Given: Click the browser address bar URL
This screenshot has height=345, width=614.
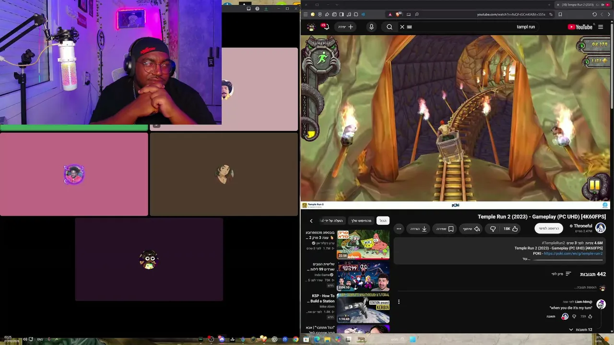Looking at the screenshot, I should tap(511, 14).
